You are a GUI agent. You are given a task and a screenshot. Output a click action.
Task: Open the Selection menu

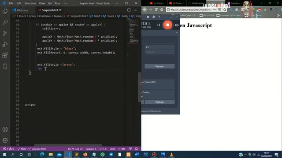(30, 3)
